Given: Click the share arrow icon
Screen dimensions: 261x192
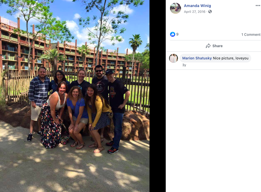Looking at the screenshot, I should tap(208, 46).
